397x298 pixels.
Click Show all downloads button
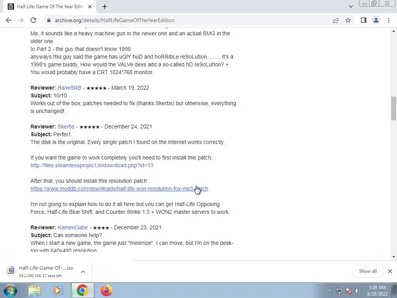[x=368, y=271]
